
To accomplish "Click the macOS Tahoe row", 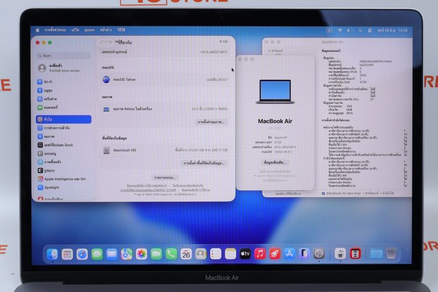I will point(165,79).
